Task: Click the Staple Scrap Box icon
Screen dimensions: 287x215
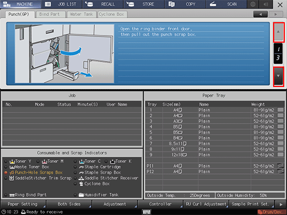Action: click(x=82, y=173)
